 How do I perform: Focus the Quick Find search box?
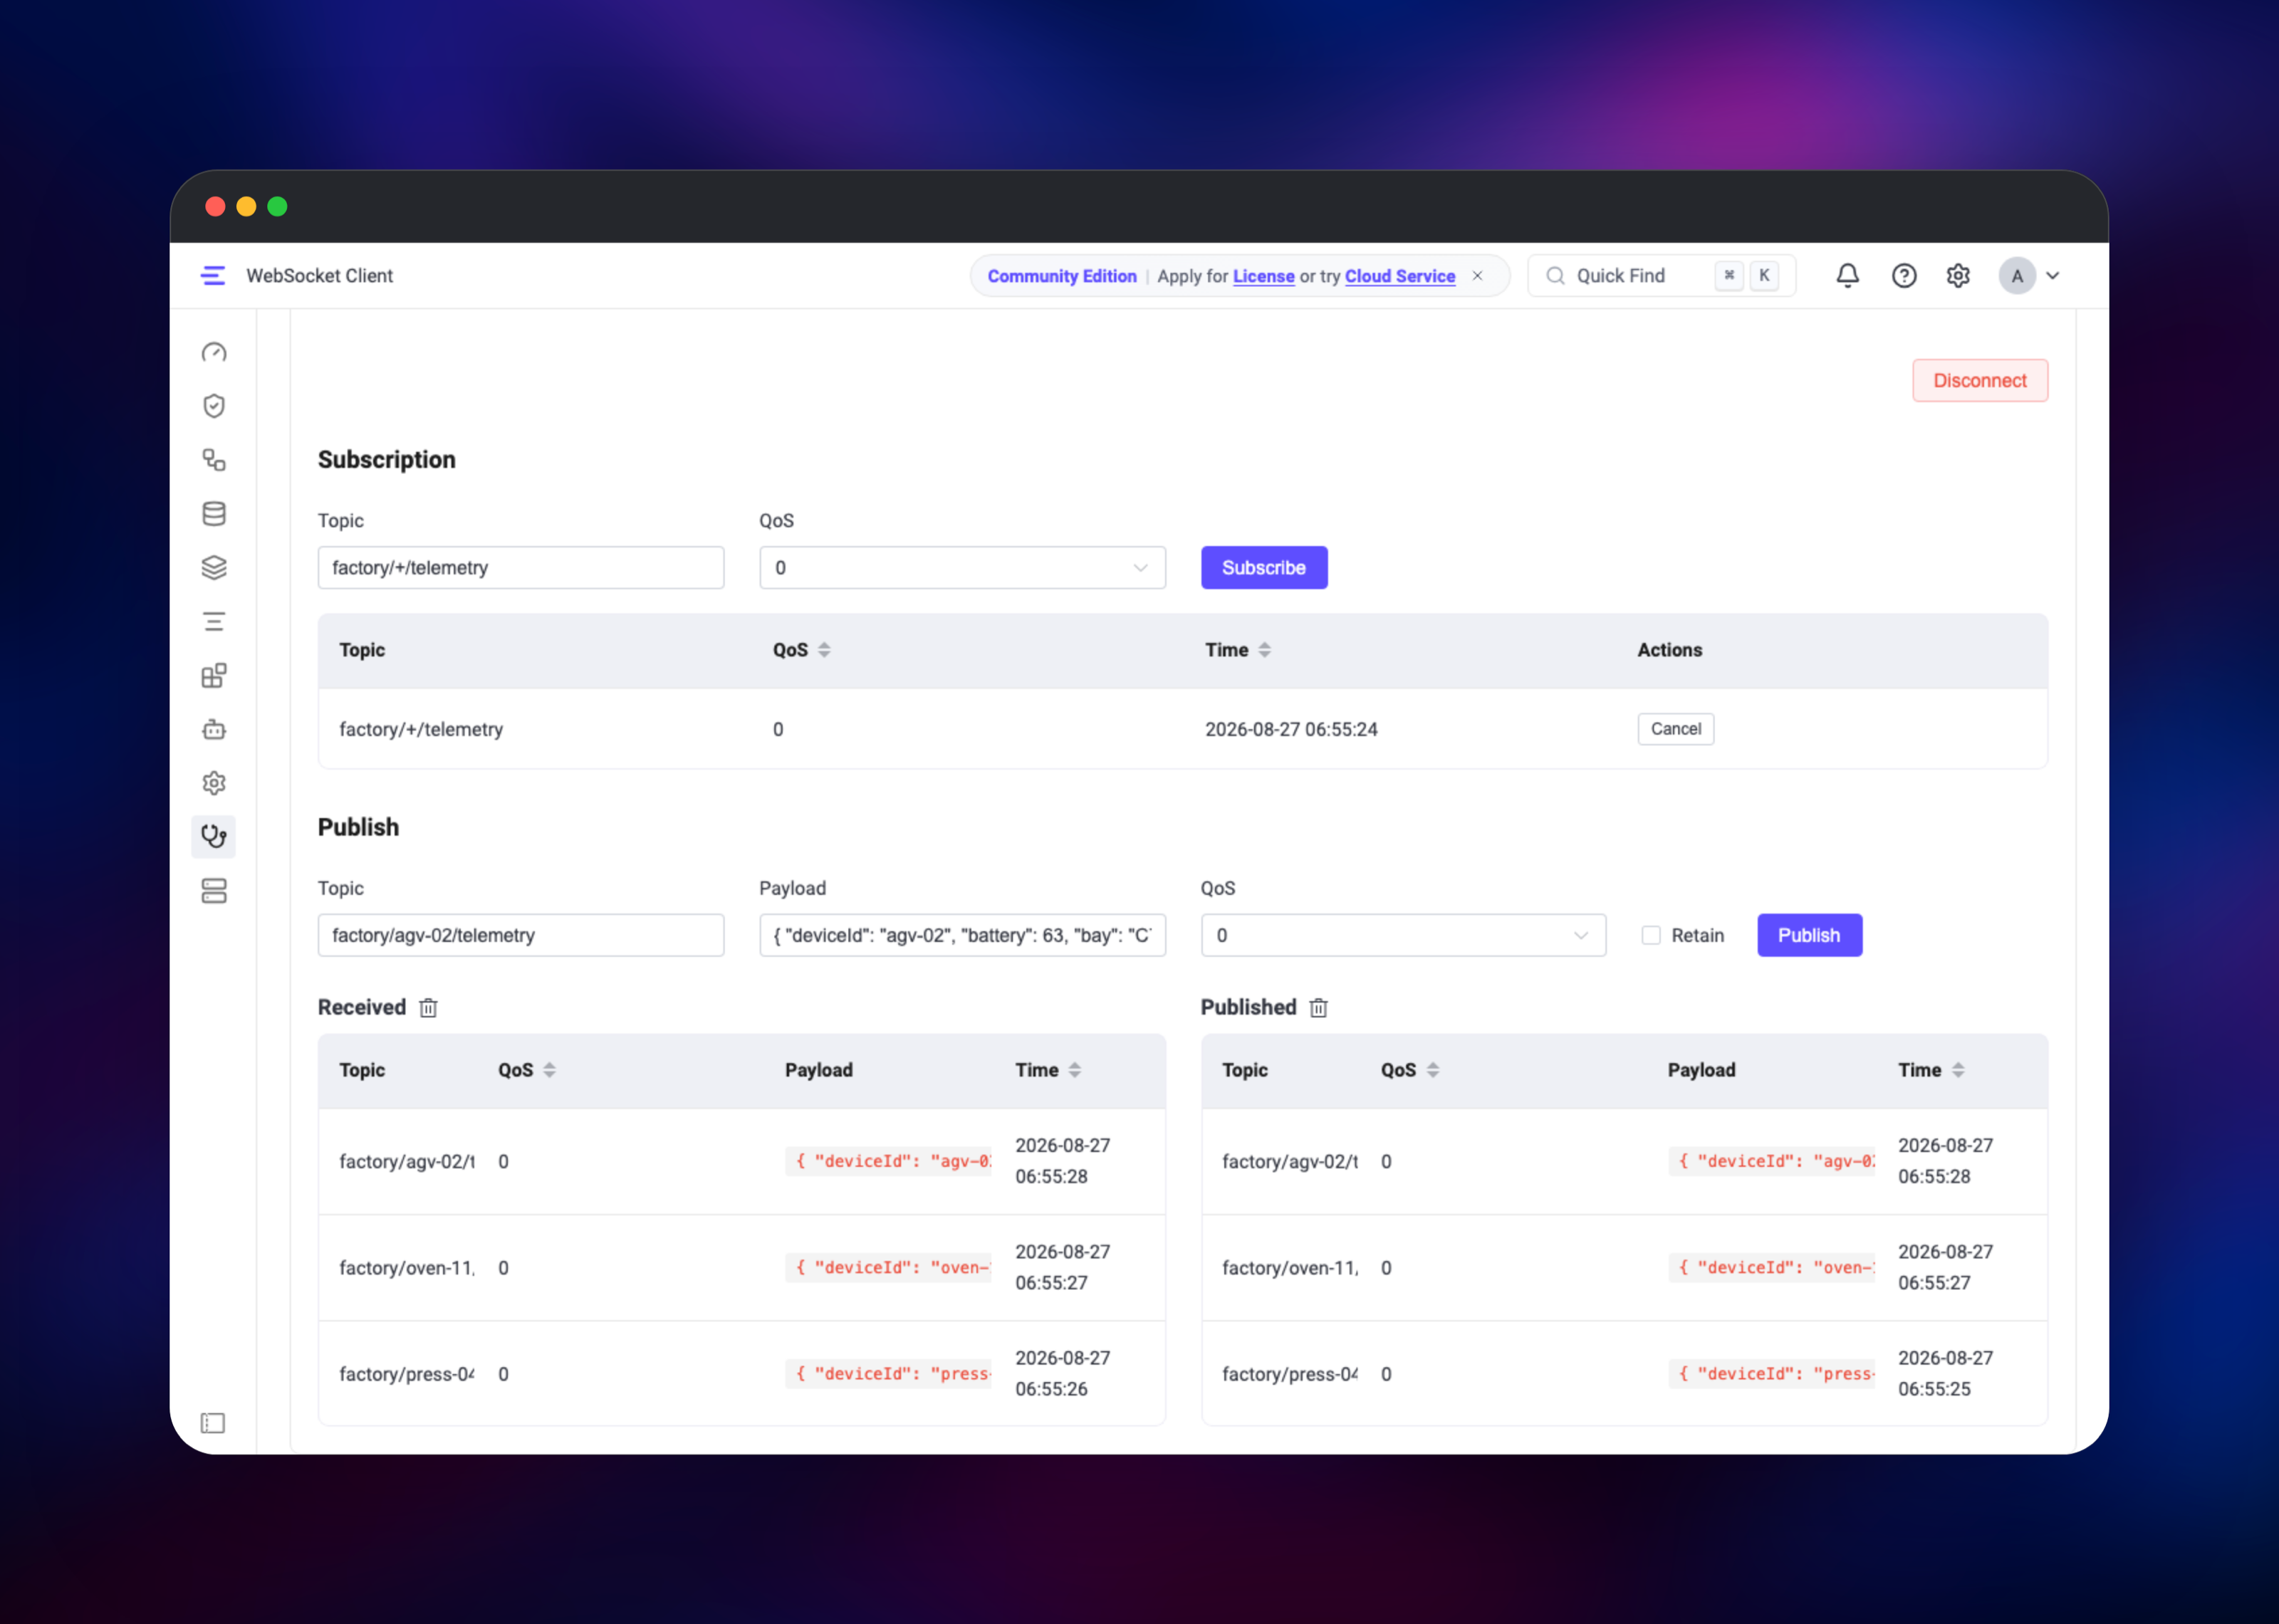coord(1661,275)
